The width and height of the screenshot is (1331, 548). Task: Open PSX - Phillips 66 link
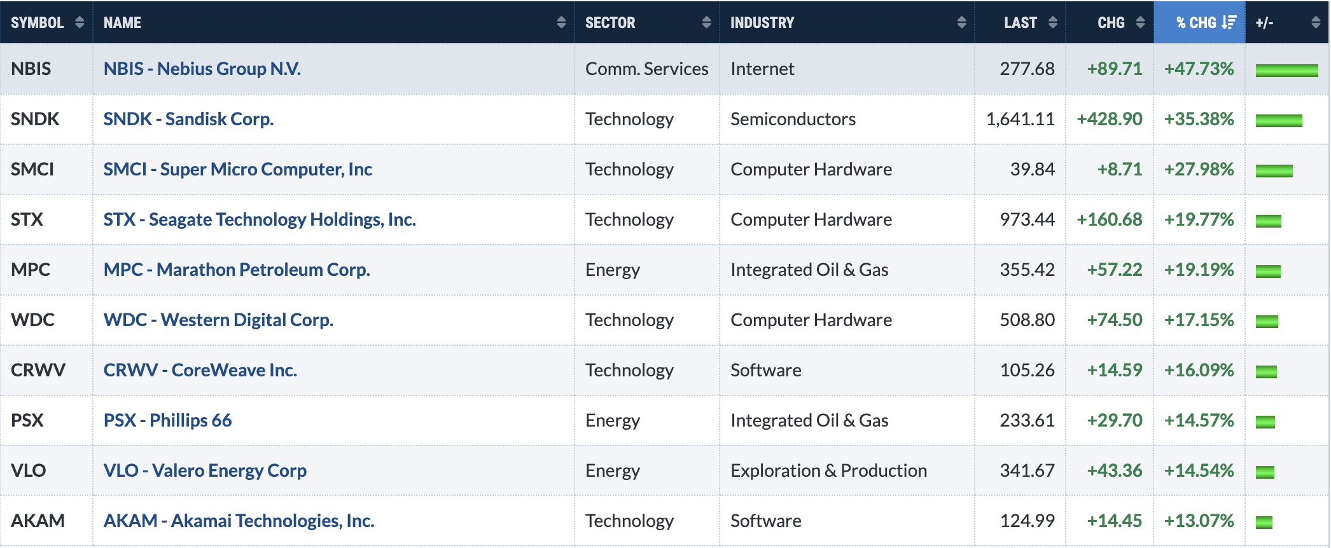[167, 420]
